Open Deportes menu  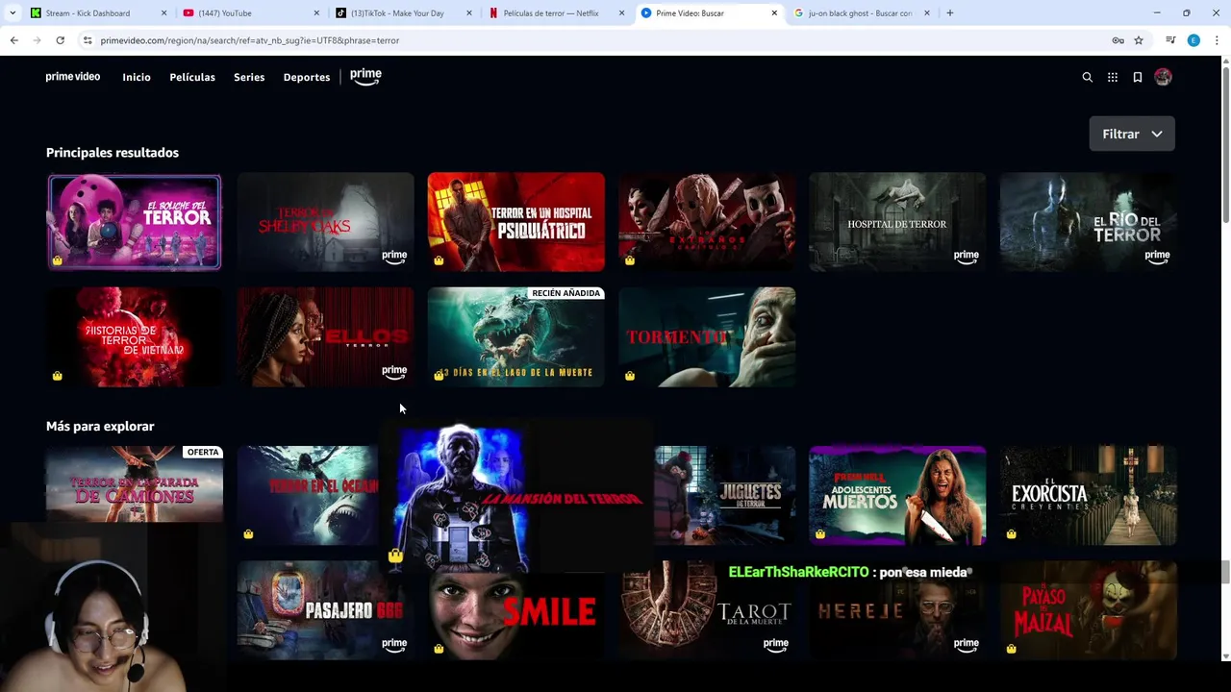[x=307, y=77]
